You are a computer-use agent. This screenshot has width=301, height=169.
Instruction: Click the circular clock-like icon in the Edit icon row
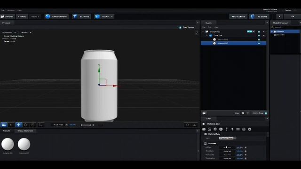(x=221, y=130)
